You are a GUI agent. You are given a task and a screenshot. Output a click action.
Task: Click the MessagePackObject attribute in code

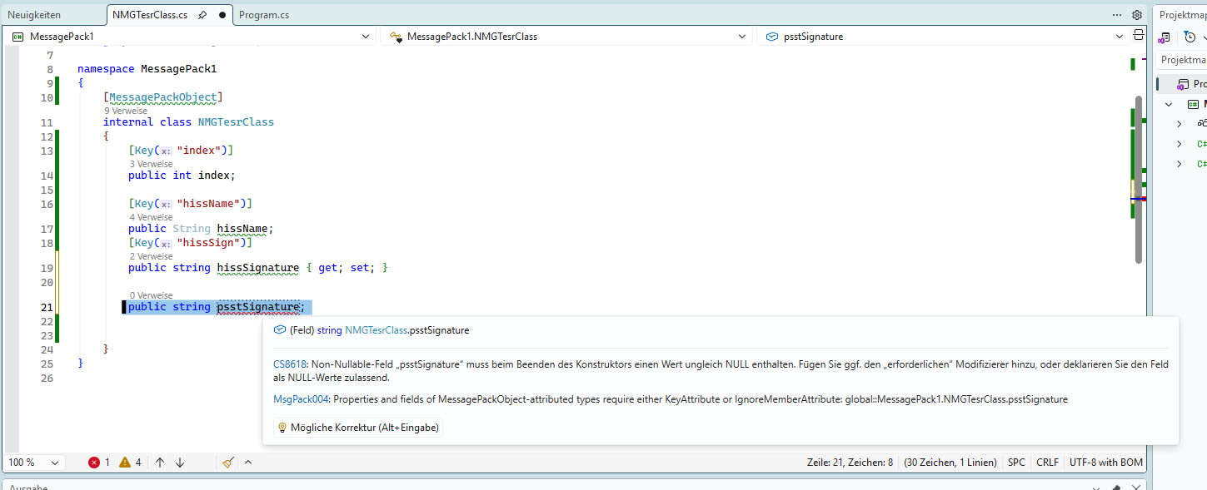(x=163, y=97)
